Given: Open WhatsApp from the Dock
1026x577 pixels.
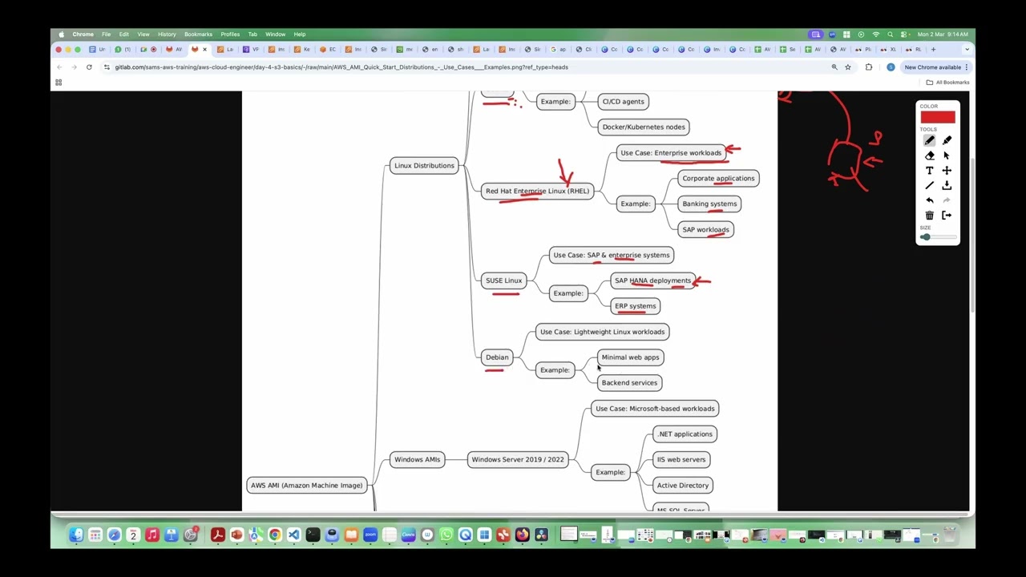Looking at the screenshot, I should pyautogui.click(x=446, y=535).
